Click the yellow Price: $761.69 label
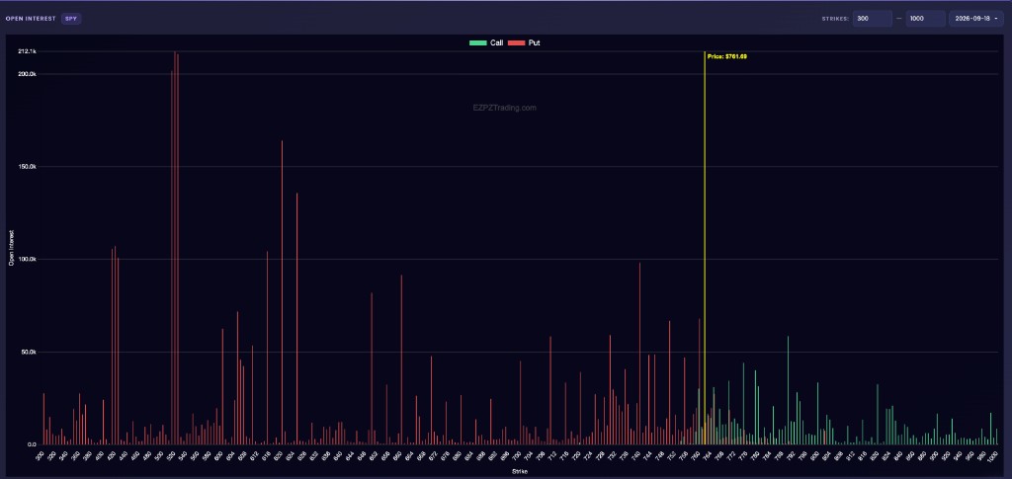Image resolution: width=1012 pixels, height=479 pixels. point(726,56)
